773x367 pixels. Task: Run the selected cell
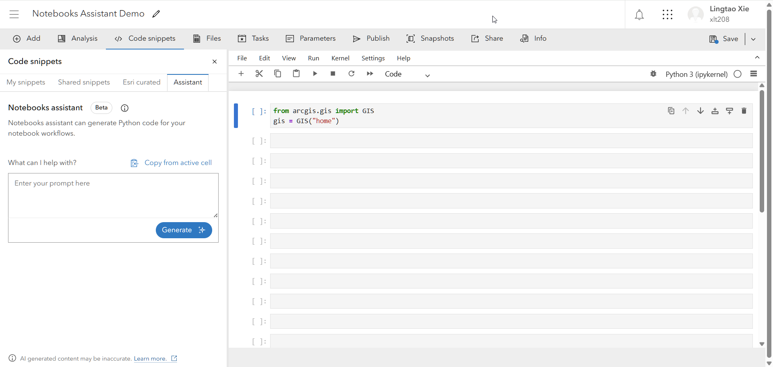(x=315, y=74)
